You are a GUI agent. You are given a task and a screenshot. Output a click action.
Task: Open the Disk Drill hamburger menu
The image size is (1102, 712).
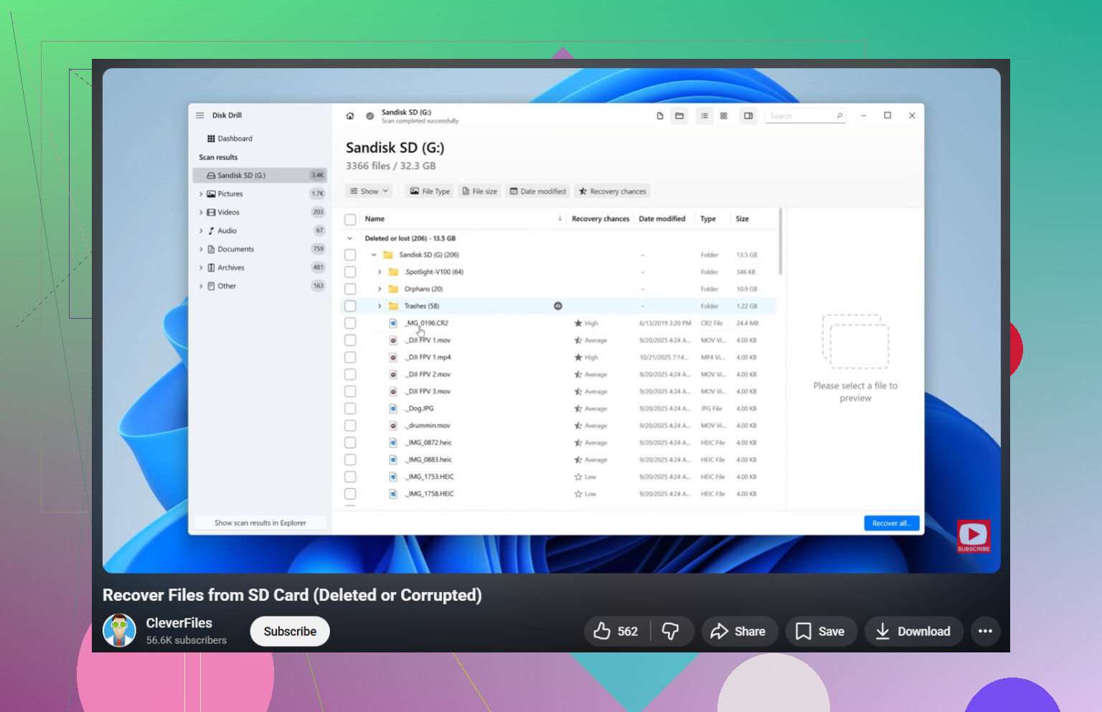(x=200, y=116)
